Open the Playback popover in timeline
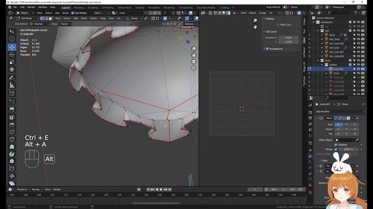373x209 pixels. tap(23, 190)
